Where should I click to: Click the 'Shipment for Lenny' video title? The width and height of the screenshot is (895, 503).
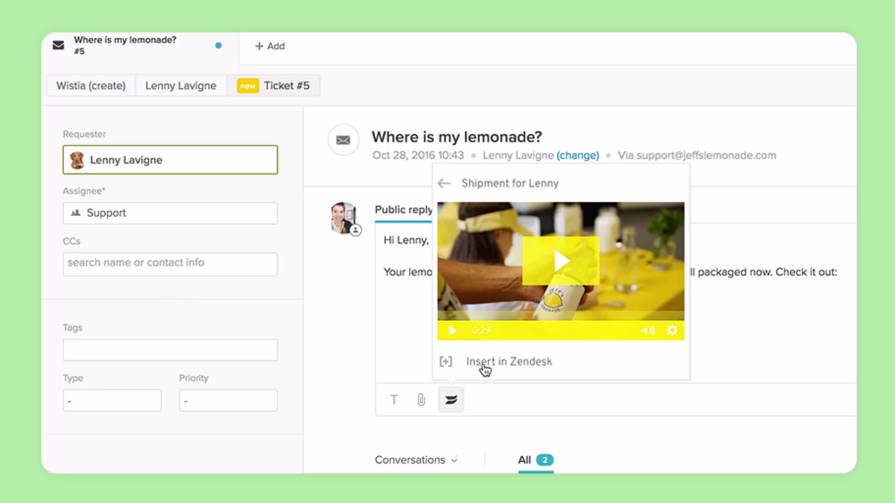point(510,183)
